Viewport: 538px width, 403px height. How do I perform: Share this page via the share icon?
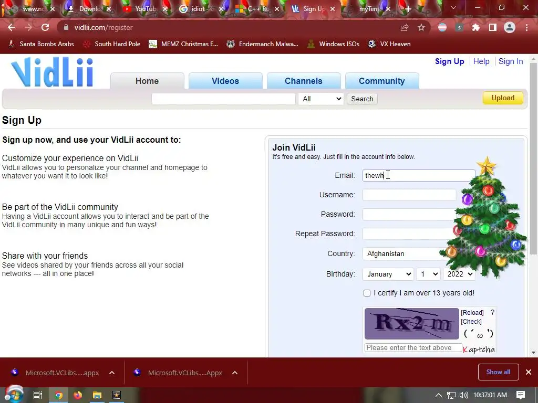[x=405, y=27]
